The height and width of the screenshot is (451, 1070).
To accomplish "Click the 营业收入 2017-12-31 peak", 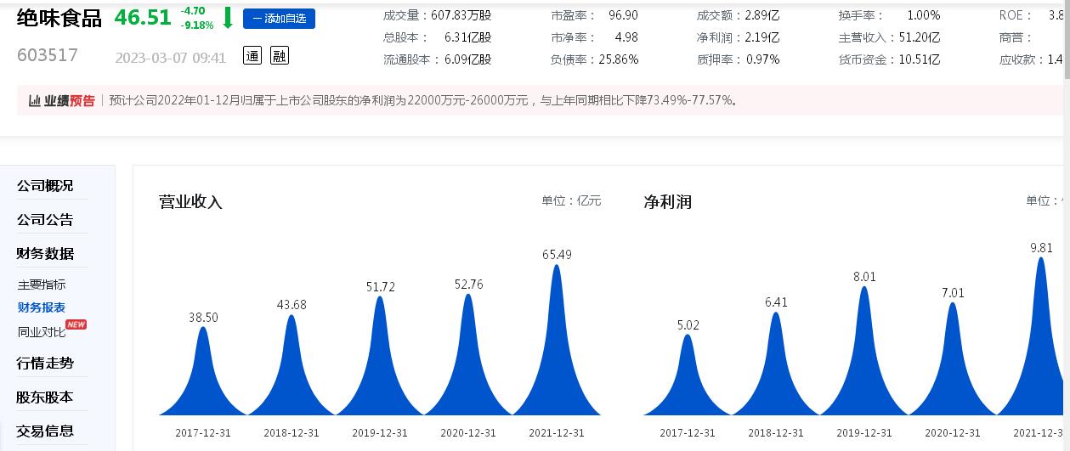I will coord(203,371).
